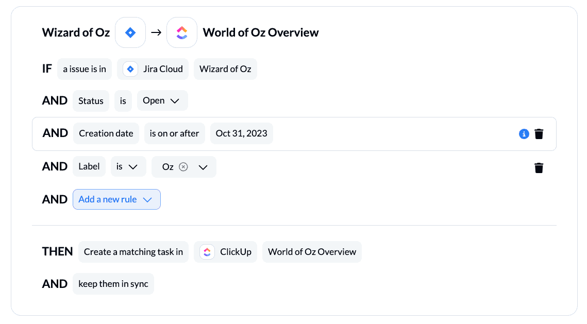Open the Add a new rule dropdown
This screenshot has height=324, width=587.
pyautogui.click(x=117, y=199)
